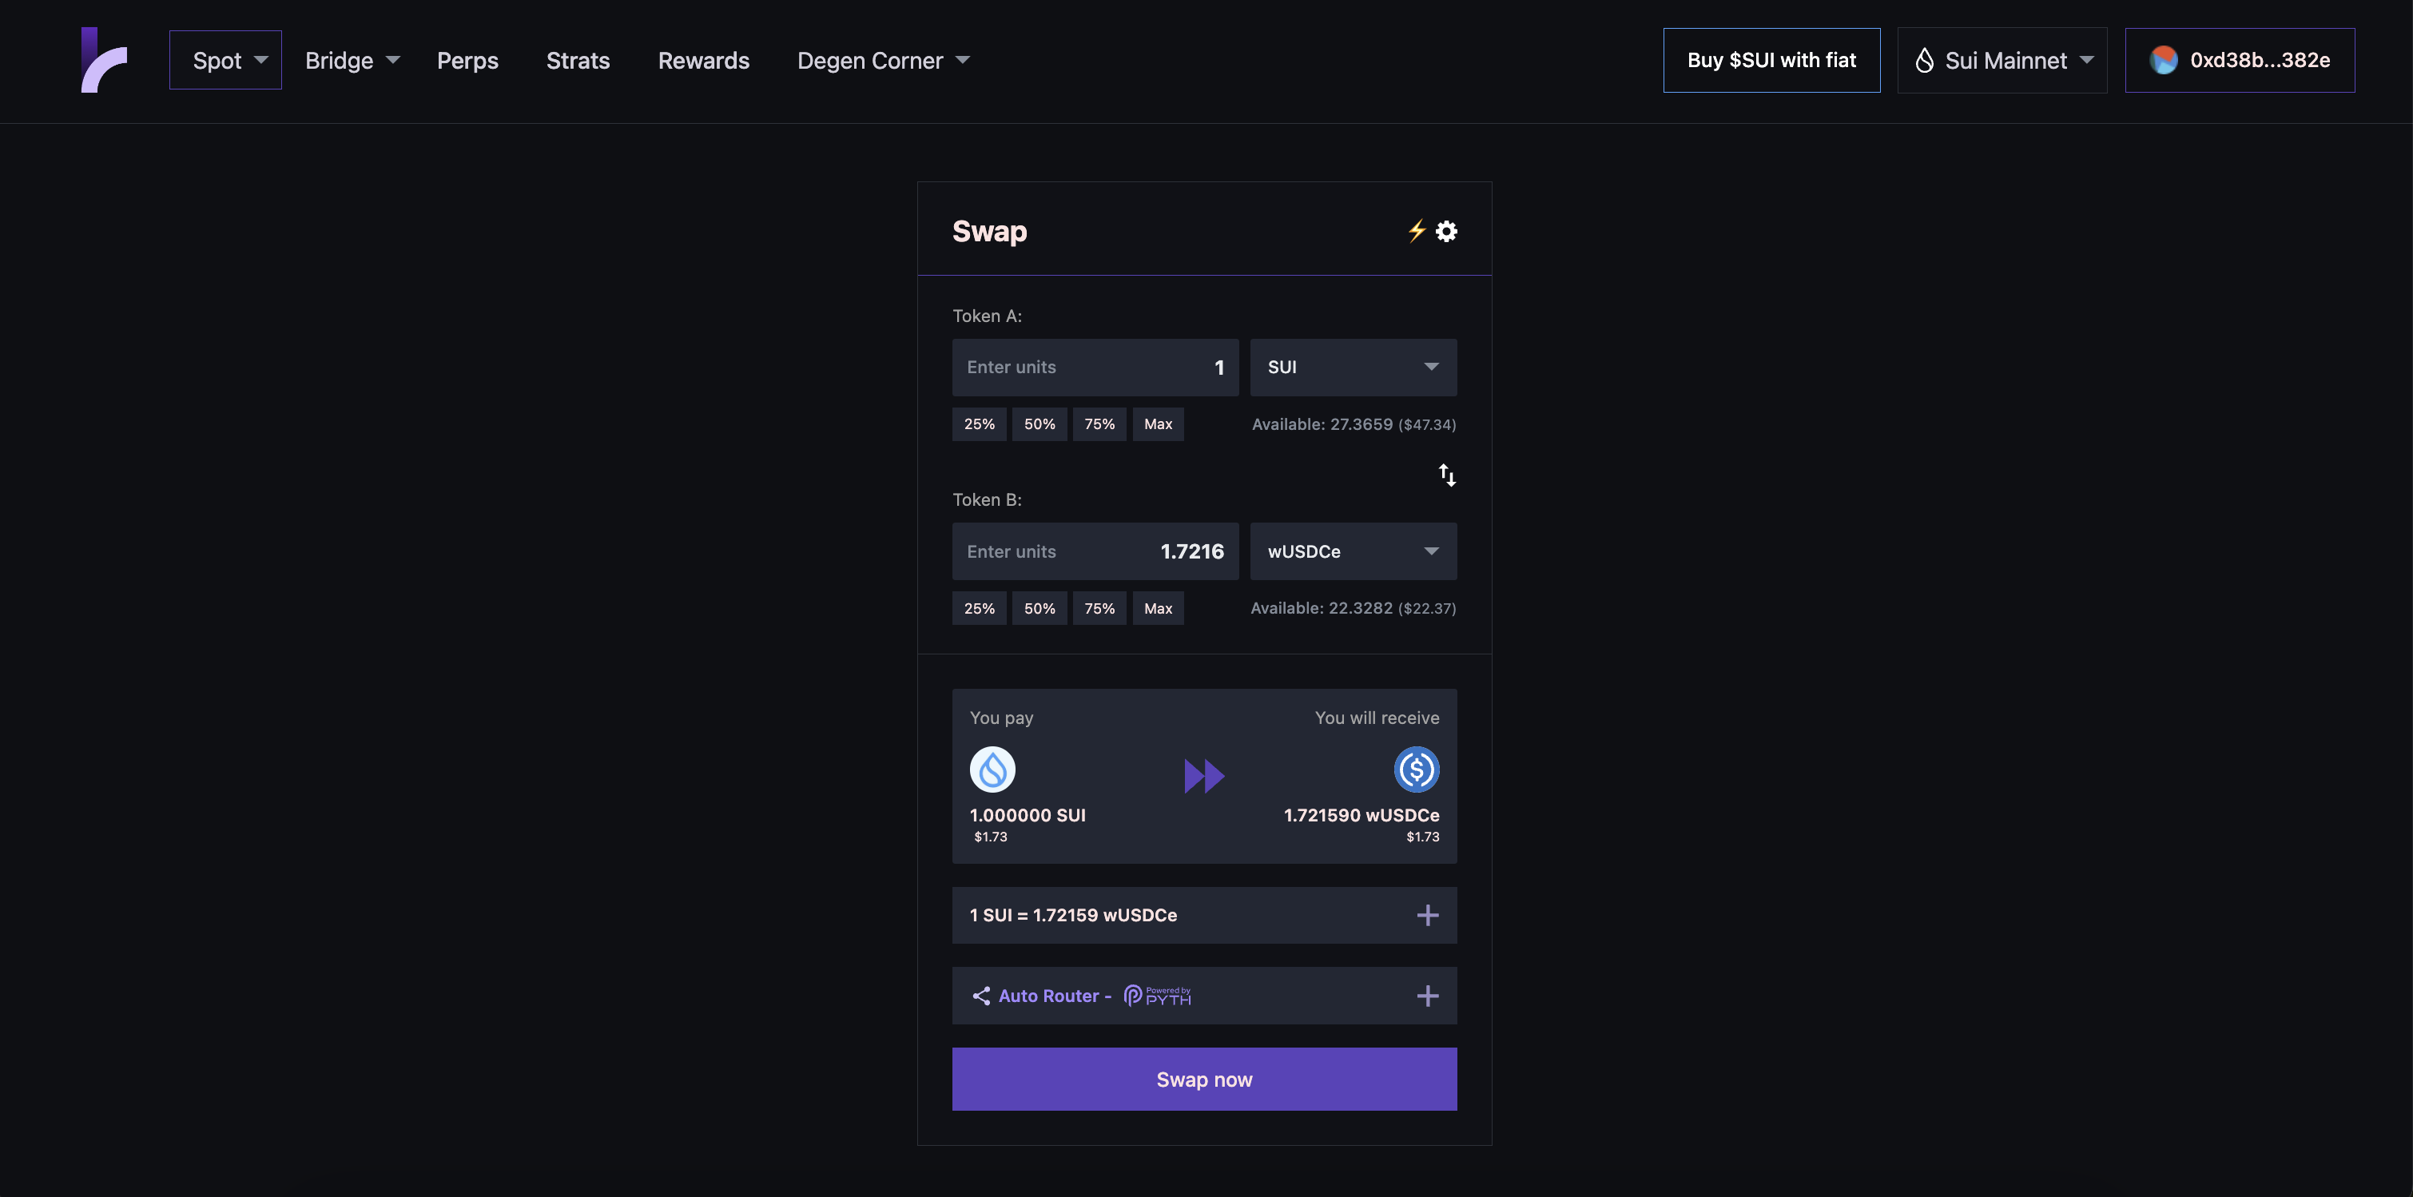
Task: Click the lightning bolt fast mode icon
Action: pyautogui.click(x=1417, y=230)
